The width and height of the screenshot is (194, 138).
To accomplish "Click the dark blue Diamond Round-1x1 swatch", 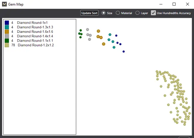I will click(7, 23).
